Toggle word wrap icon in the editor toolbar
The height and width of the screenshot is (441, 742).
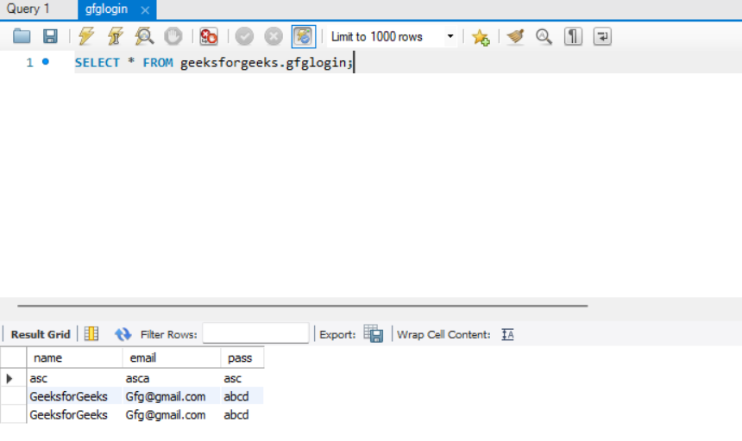click(x=602, y=36)
